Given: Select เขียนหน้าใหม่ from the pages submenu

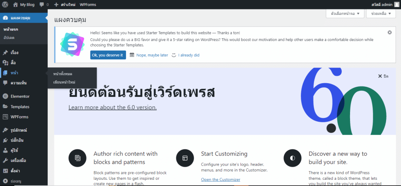Looking at the screenshot, I should 64,82.
